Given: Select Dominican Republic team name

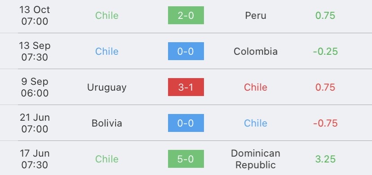Looking at the screenshot, I should [256, 159].
